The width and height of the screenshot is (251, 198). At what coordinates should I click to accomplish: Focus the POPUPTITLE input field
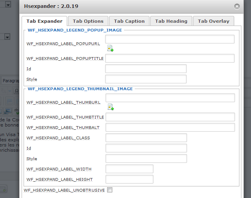pyautogui.click(x=169, y=58)
